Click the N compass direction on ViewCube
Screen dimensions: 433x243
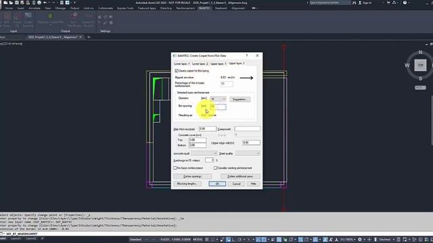(420, 52)
